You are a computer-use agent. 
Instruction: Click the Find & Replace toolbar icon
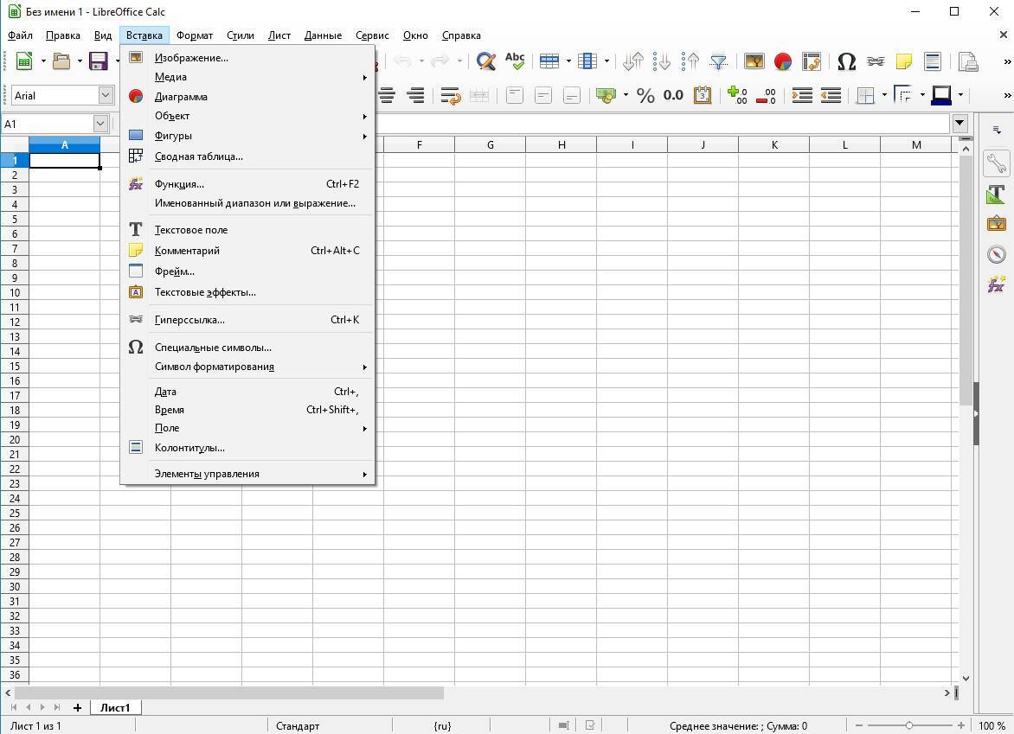(x=486, y=61)
